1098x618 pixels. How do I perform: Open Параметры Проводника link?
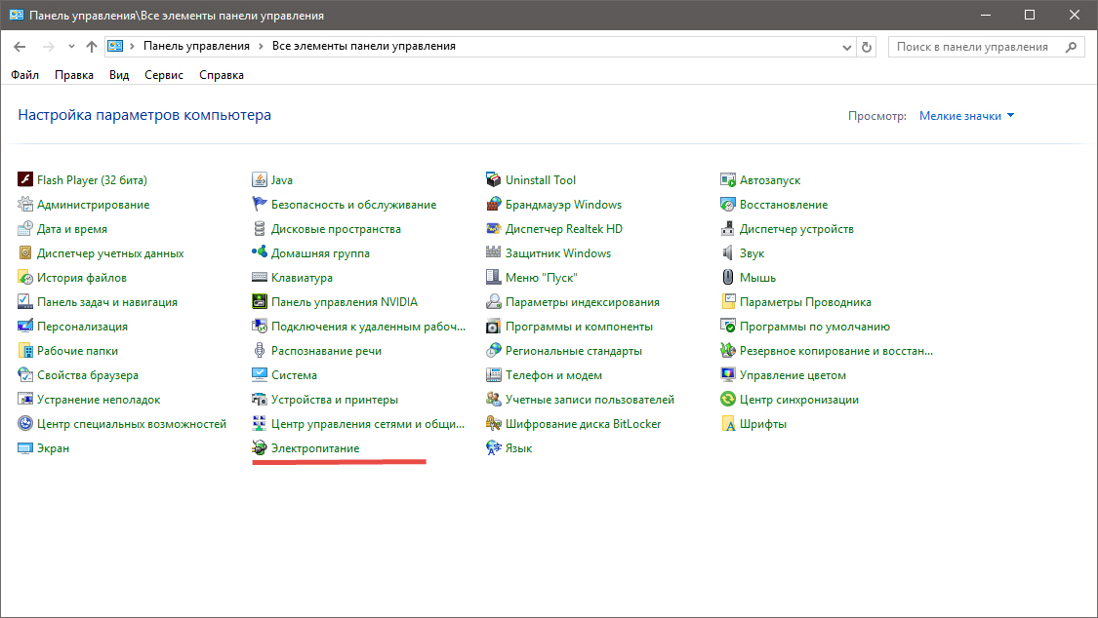pyautogui.click(x=805, y=302)
